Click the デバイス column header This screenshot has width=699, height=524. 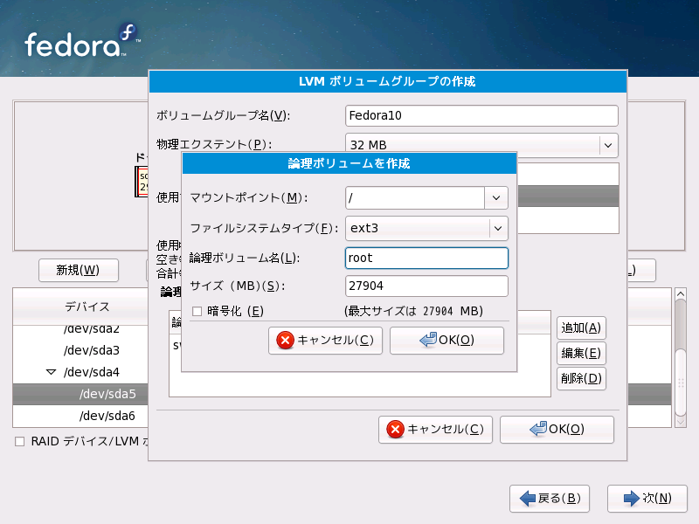(x=80, y=307)
